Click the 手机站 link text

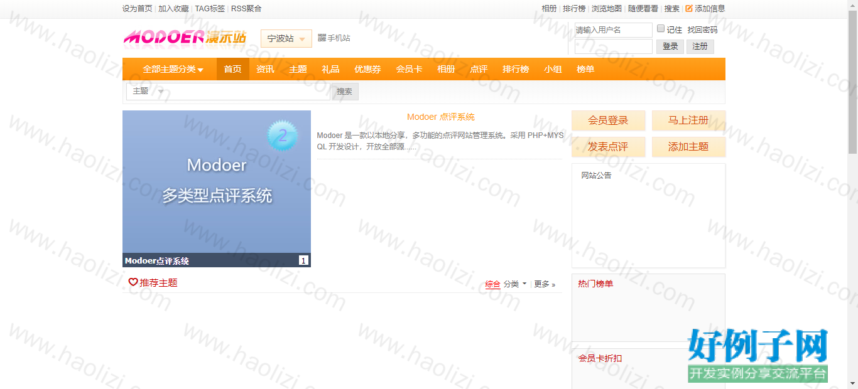339,38
